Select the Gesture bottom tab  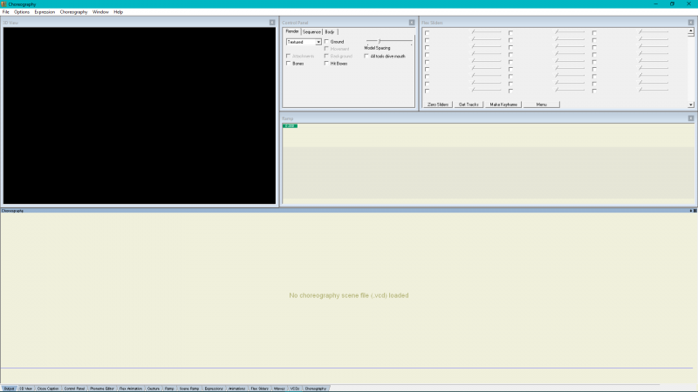[x=154, y=389]
